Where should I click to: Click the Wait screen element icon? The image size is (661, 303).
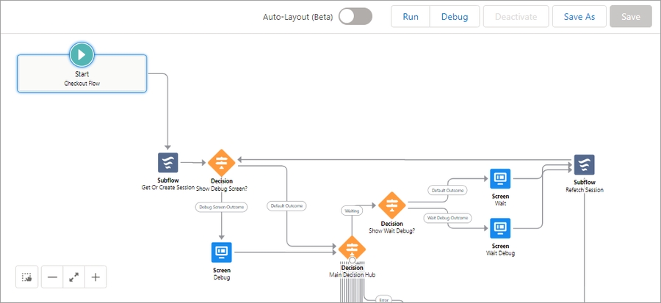tap(500, 178)
